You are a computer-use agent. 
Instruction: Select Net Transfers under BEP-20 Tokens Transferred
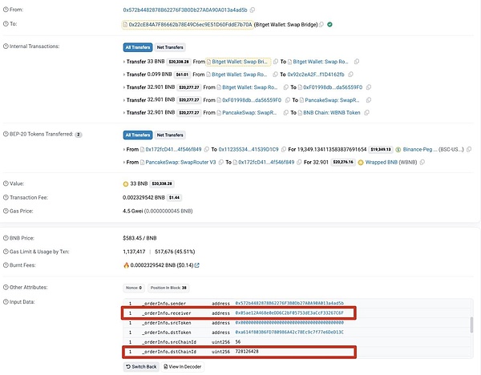click(169, 135)
